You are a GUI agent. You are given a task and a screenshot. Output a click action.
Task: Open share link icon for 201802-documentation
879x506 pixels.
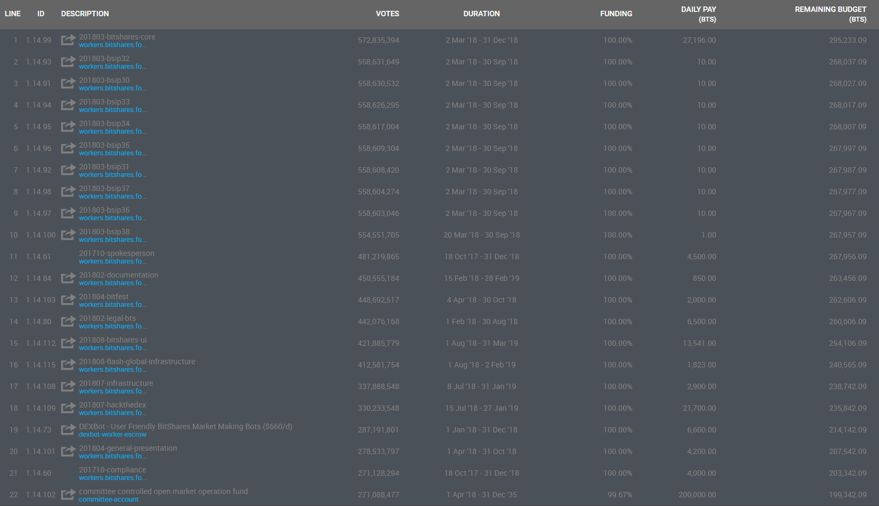click(68, 278)
